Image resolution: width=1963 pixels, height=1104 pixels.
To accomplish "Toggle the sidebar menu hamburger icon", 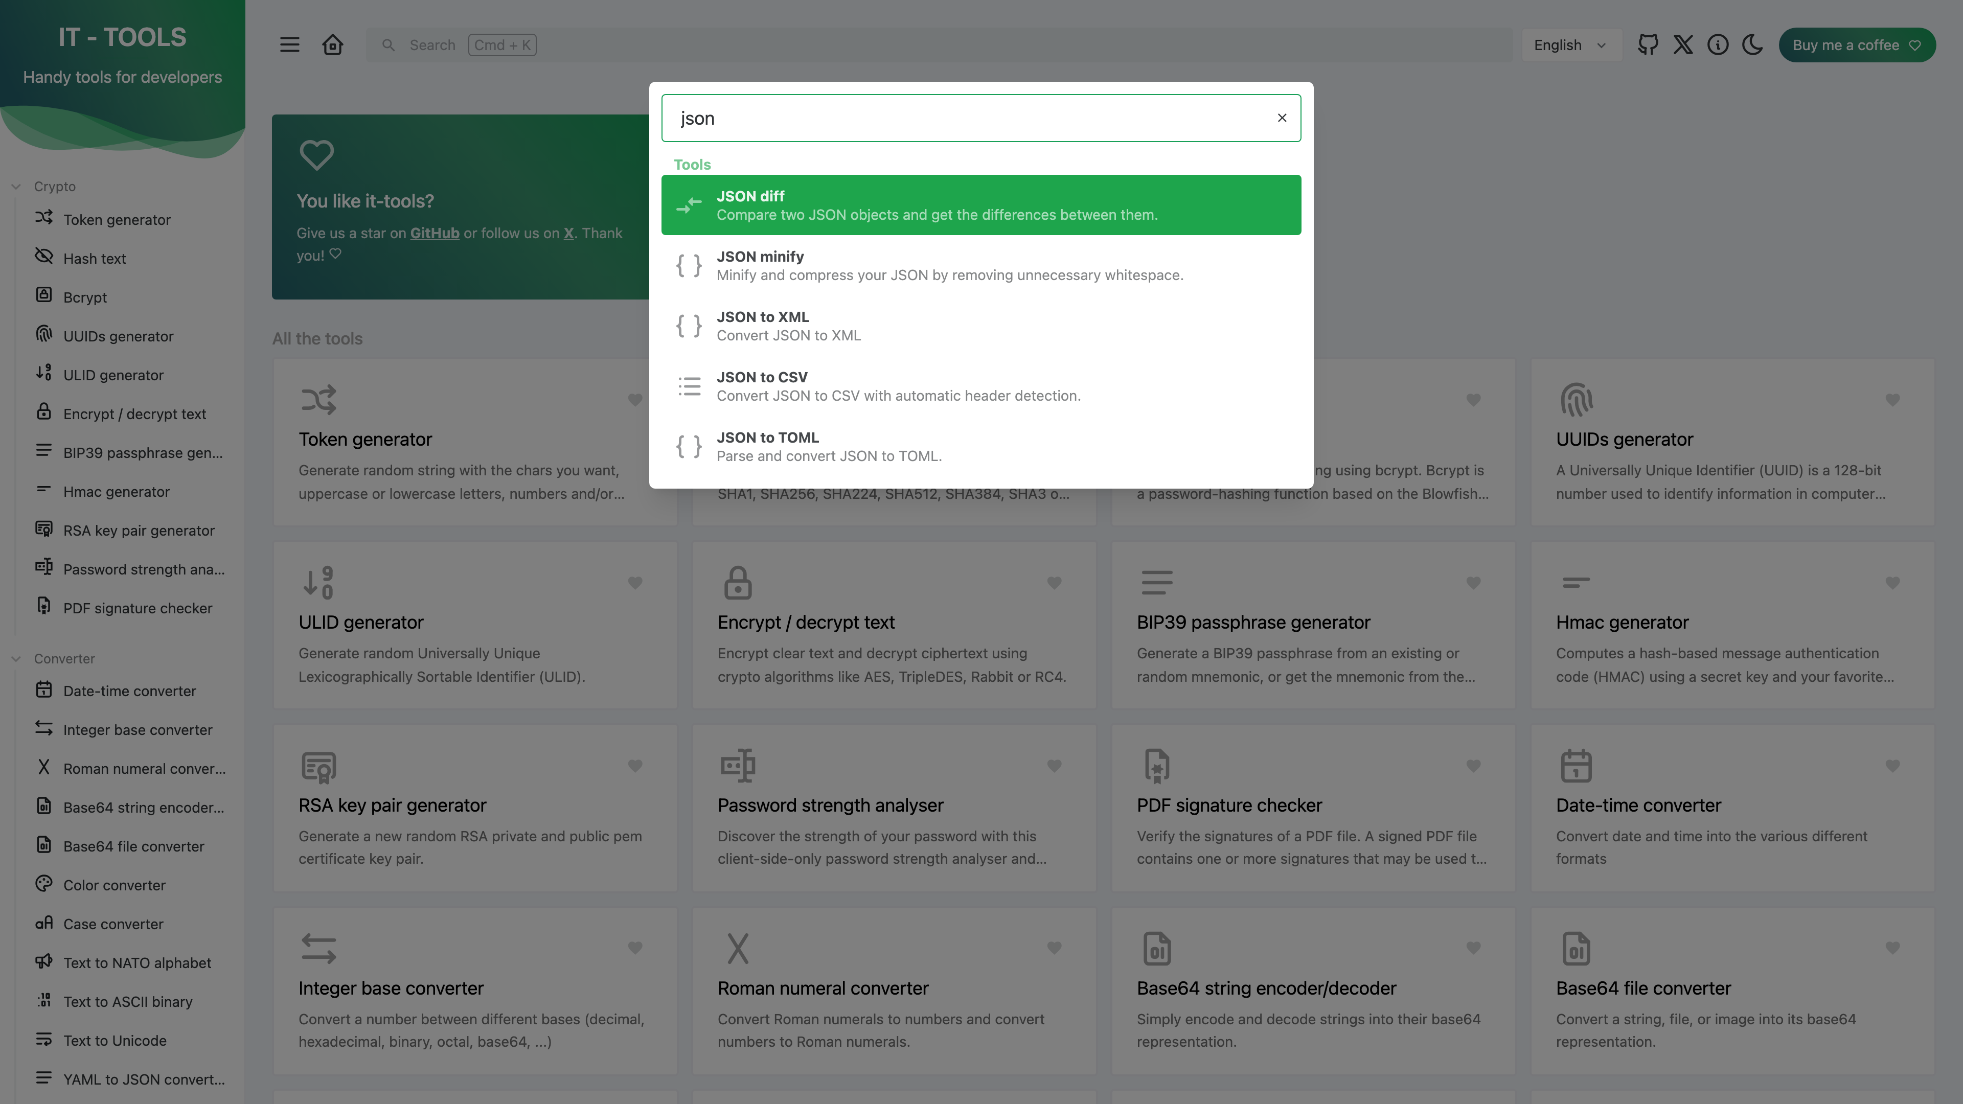I will coord(289,45).
